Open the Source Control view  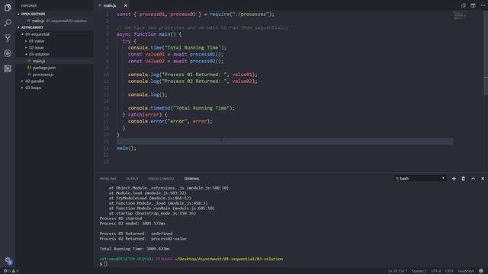pos(8,38)
